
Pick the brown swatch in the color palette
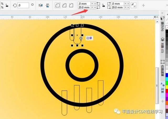(x=167, y=111)
